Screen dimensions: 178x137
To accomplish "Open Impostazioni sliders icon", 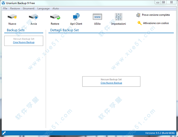I will [118, 17].
